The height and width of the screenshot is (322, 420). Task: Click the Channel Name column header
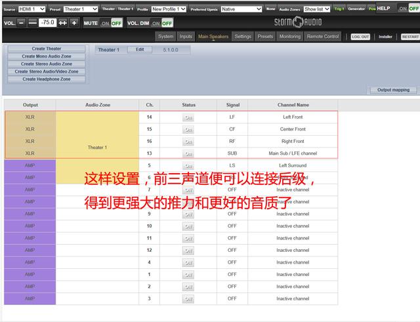293,105
